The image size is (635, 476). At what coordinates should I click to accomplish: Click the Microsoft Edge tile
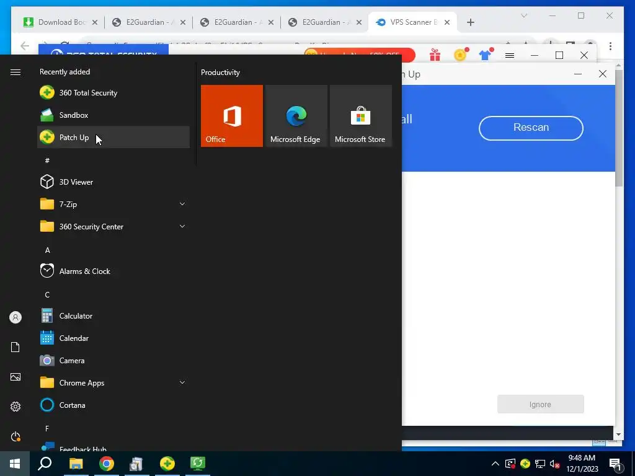[296, 116]
